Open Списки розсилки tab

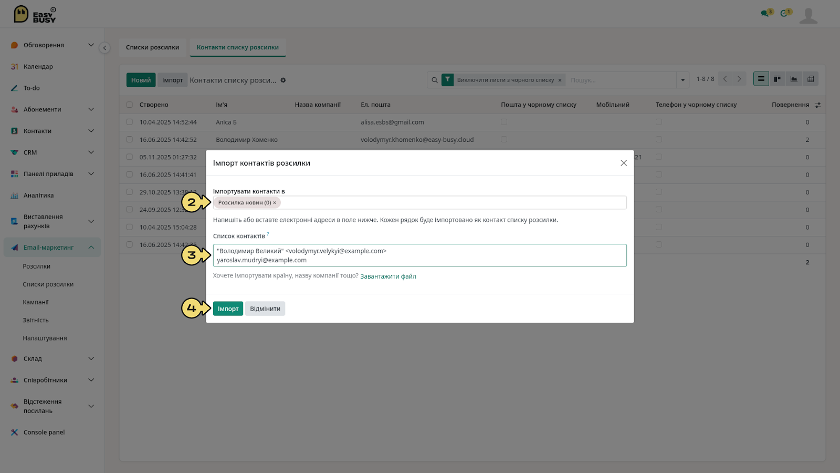click(x=152, y=47)
